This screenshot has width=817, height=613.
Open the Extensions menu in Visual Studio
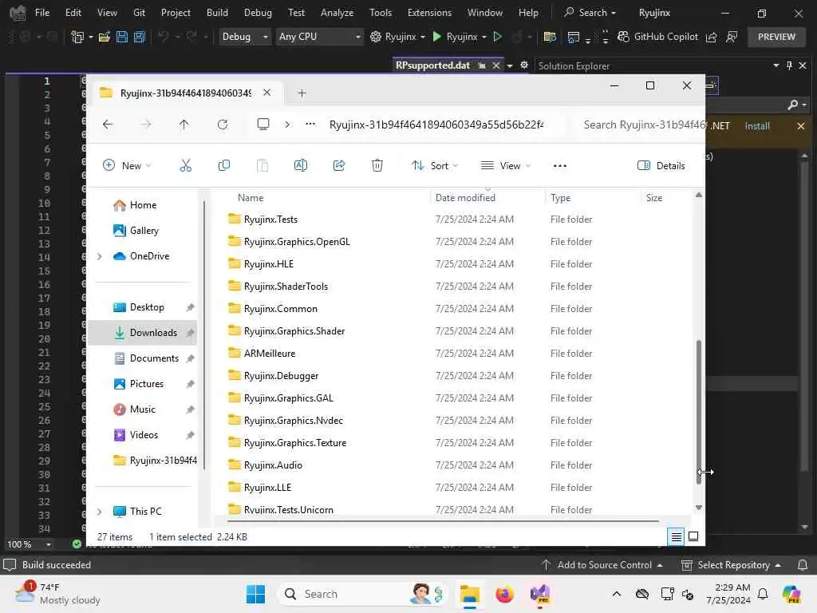click(x=429, y=13)
